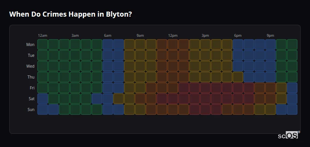Image resolution: width=310 pixels, height=147 pixels.
Task: Click the 'Fri' row label
Action: pyautogui.click(x=32, y=88)
